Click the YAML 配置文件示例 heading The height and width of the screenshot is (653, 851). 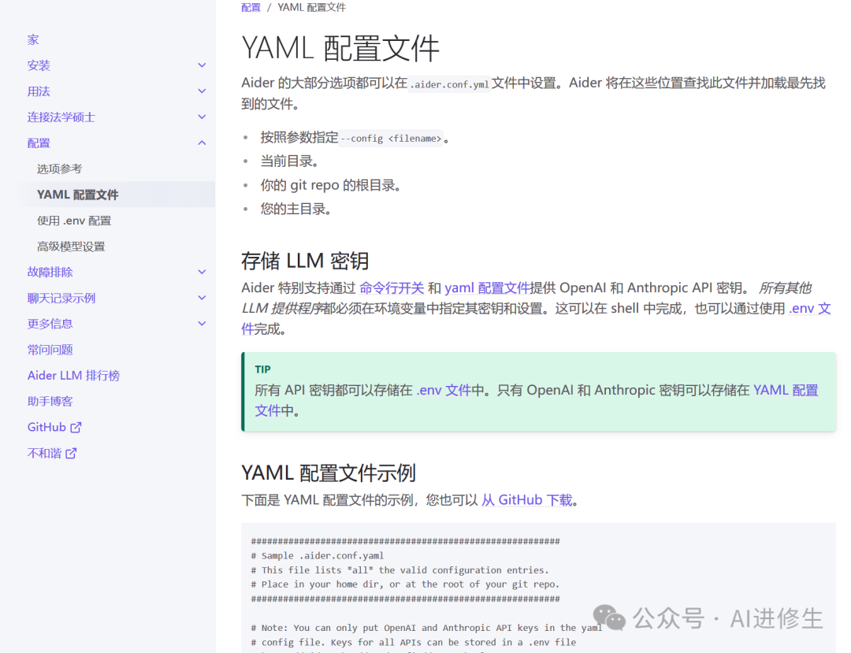(x=329, y=473)
